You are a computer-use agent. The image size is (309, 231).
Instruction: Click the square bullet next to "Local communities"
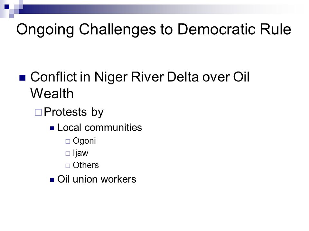tap(52, 128)
